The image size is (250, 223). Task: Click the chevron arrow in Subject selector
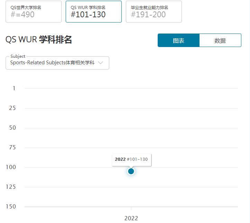point(101,63)
